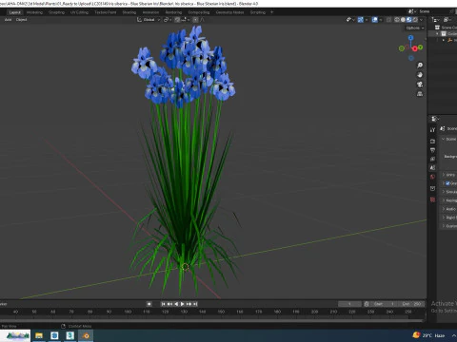Switch to the Sculpting workspace tab
This screenshot has height=342, width=457.
click(x=56, y=12)
